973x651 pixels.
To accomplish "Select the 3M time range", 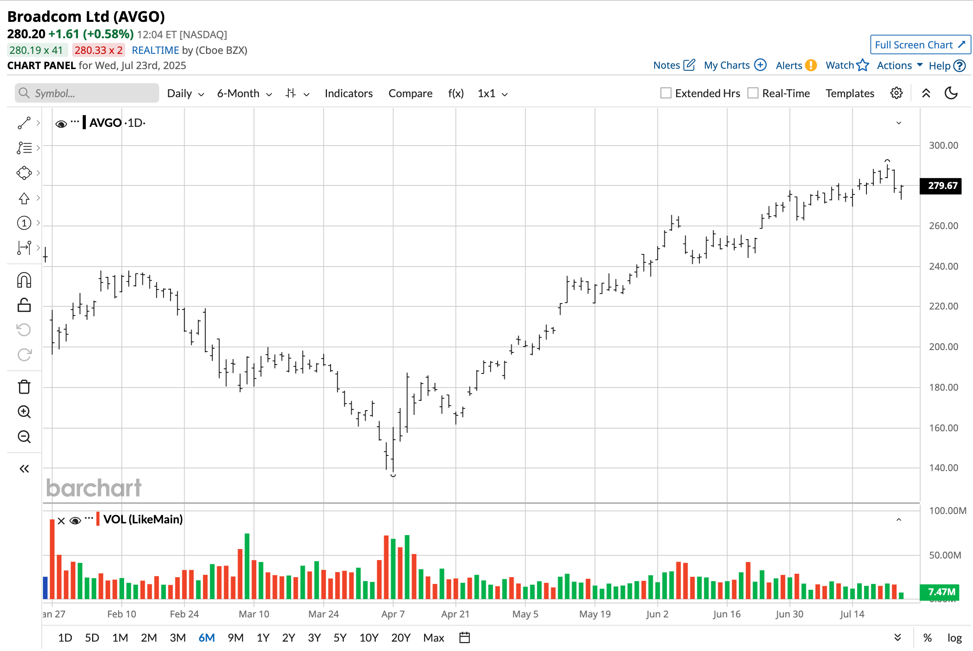I will tap(178, 637).
